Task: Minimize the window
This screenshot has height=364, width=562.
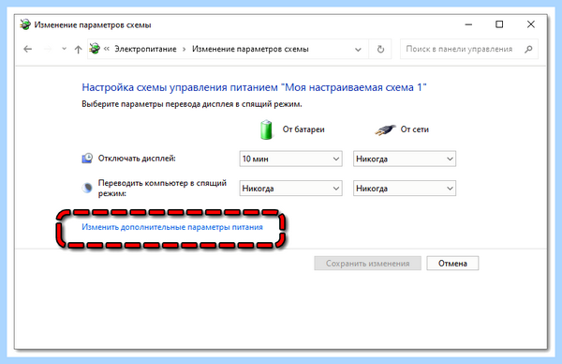Action: [x=468, y=24]
